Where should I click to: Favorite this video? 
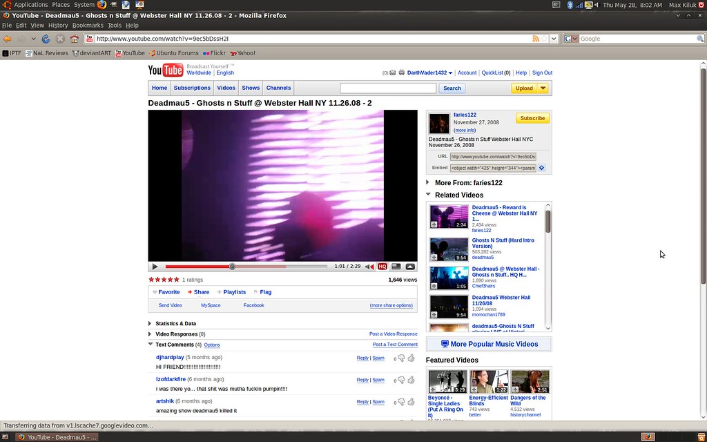point(166,292)
